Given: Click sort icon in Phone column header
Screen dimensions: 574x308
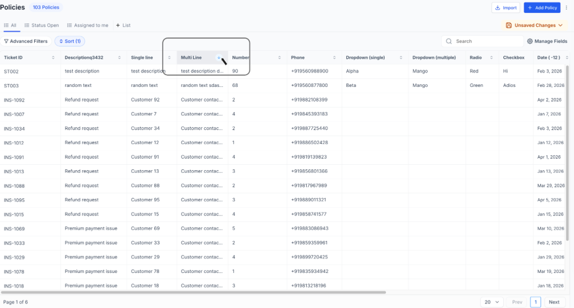Looking at the screenshot, I should [334, 57].
